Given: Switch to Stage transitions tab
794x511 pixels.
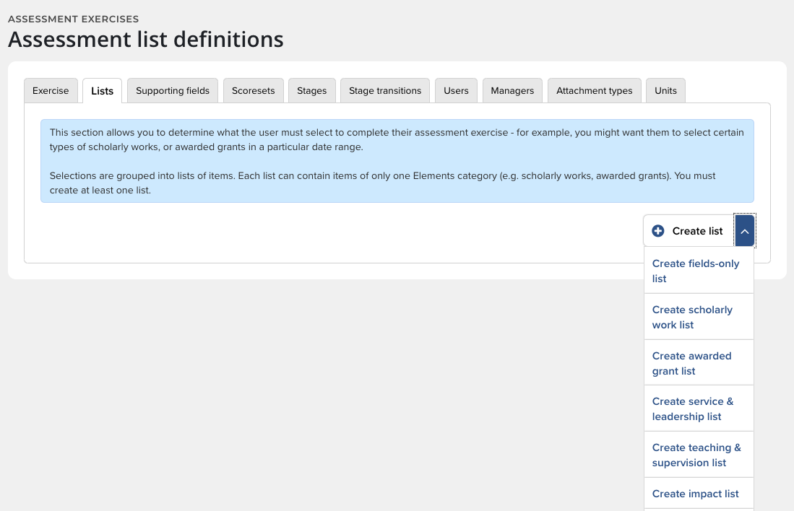Looking at the screenshot, I should [x=385, y=91].
